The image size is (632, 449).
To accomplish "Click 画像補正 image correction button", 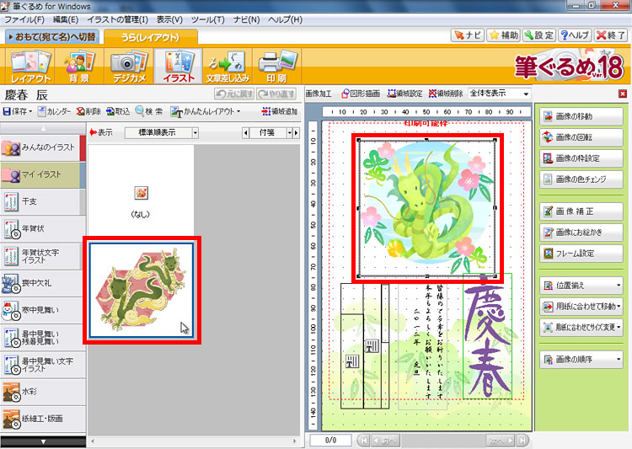I will (x=581, y=211).
